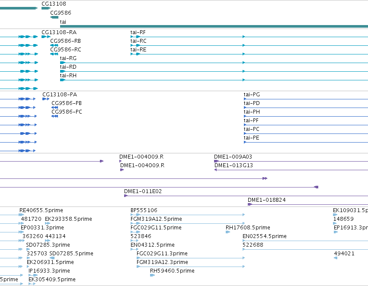Select the tai-PG protein feature
This screenshot has width=368, height=286.
click(306, 99)
